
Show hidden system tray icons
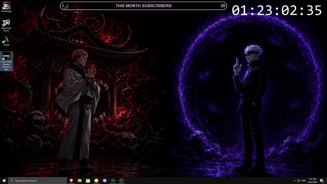point(295,181)
